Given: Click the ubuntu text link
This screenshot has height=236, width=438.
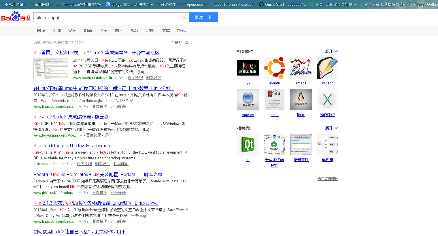Looking at the screenshot, I should click(x=274, y=83).
